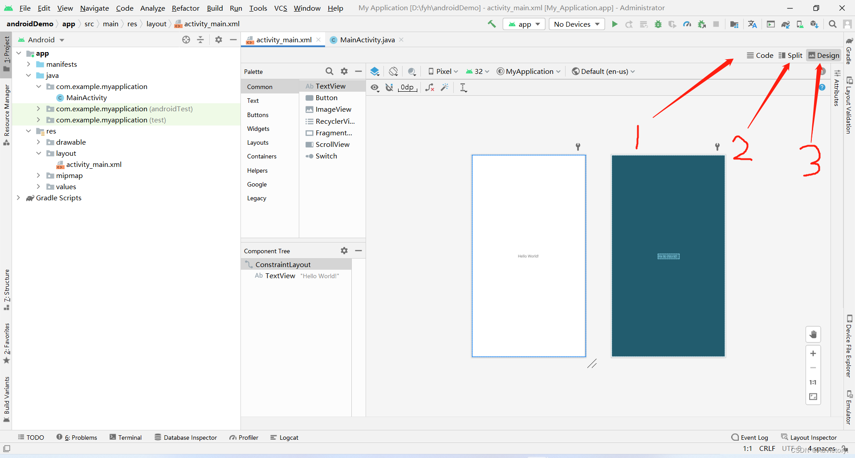This screenshot has width=855, height=458.
Task: Click the Select Design Surface layers icon
Action: pyautogui.click(x=375, y=71)
